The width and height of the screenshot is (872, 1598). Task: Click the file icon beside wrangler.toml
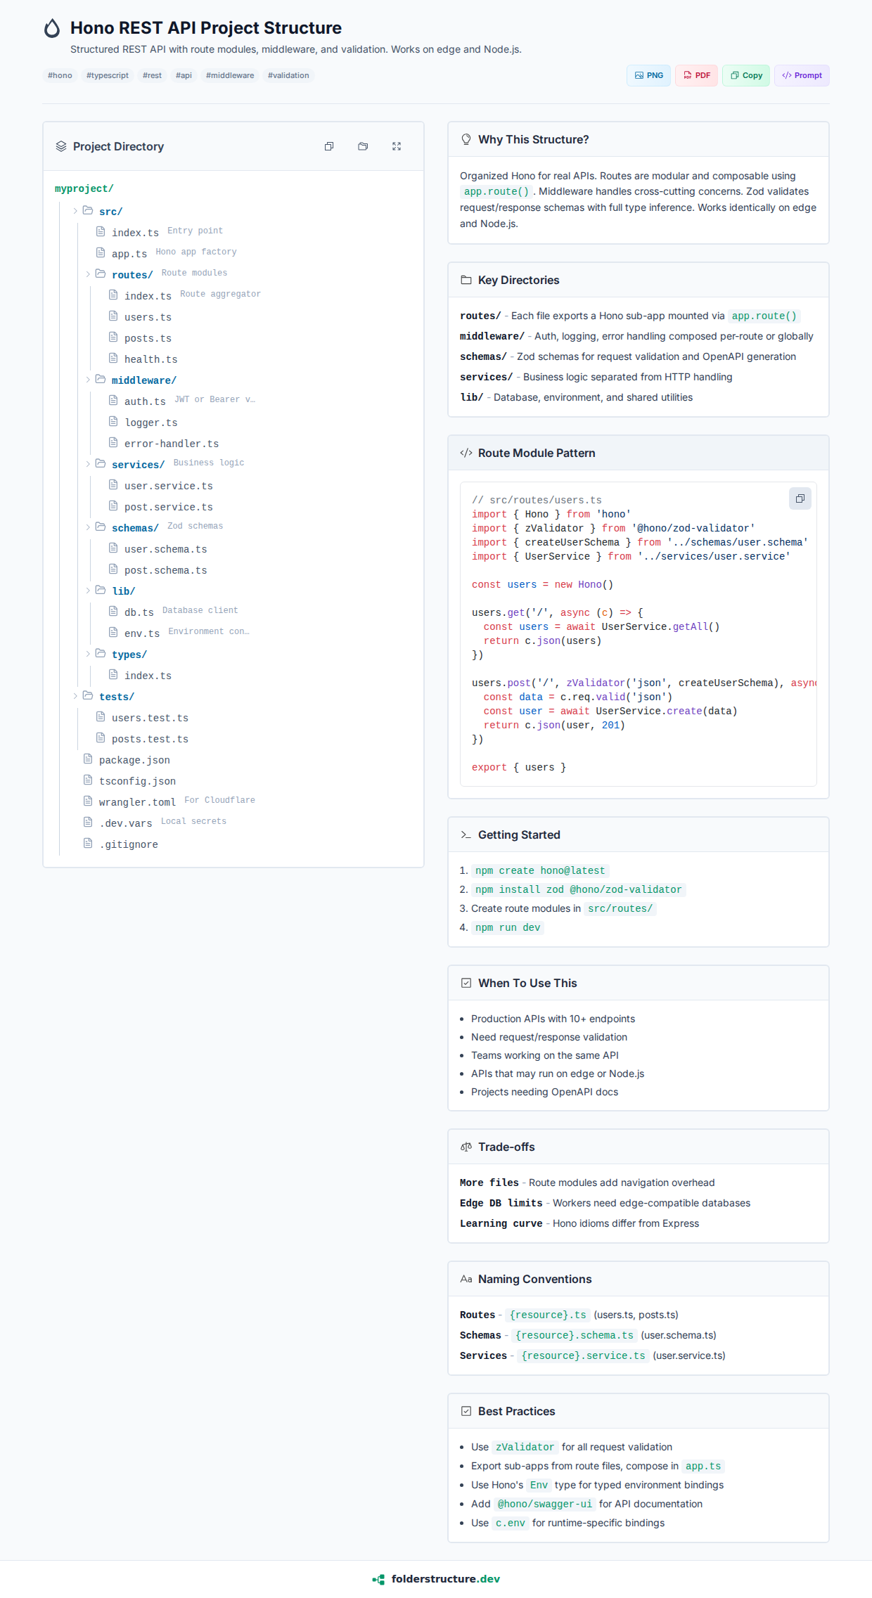[x=88, y=801]
